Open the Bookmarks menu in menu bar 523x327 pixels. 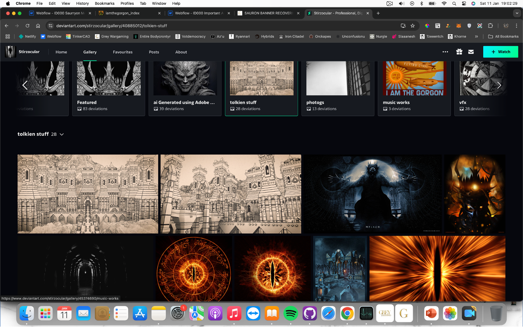(105, 3)
